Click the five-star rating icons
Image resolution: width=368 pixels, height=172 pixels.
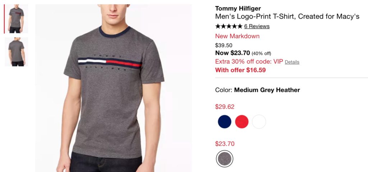pyautogui.click(x=229, y=26)
